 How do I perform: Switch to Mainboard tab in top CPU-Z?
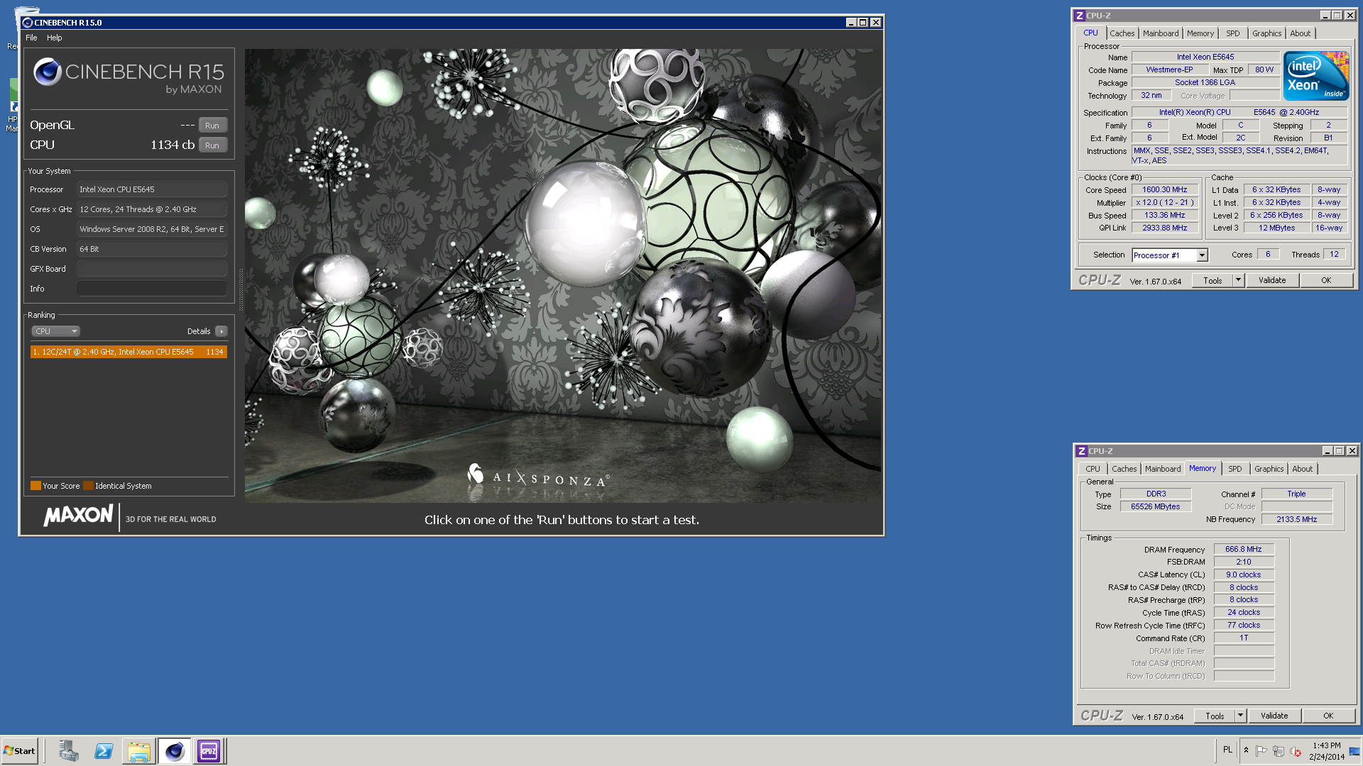click(1161, 33)
